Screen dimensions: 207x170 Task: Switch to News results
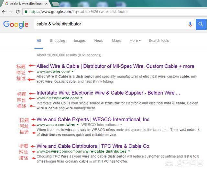point(99,41)
